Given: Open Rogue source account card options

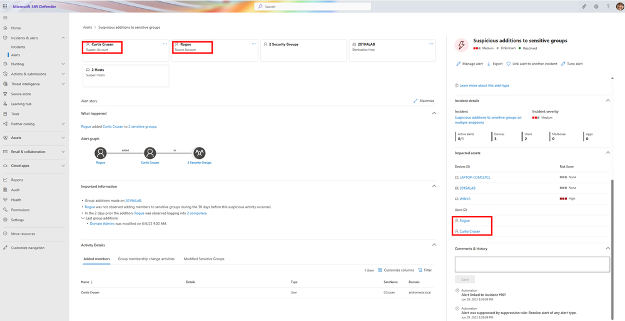Looking at the screenshot, I should click(x=253, y=44).
